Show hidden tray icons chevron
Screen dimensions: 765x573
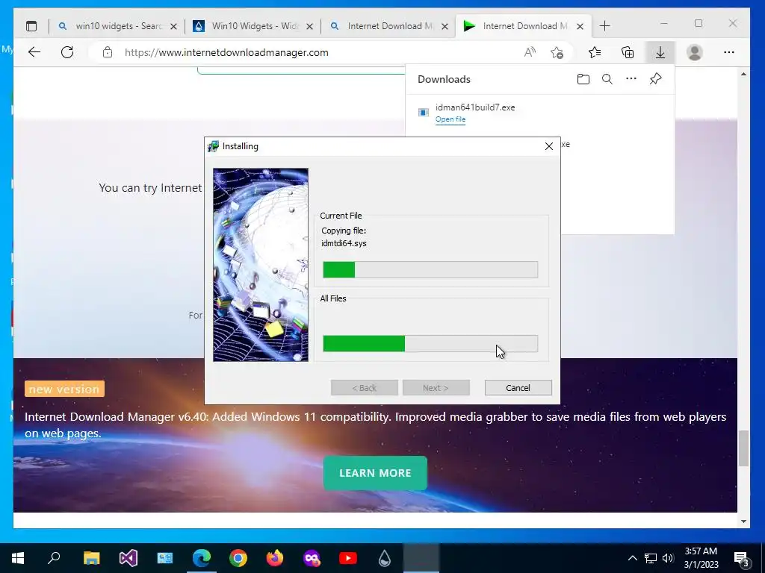[x=632, y=558]
